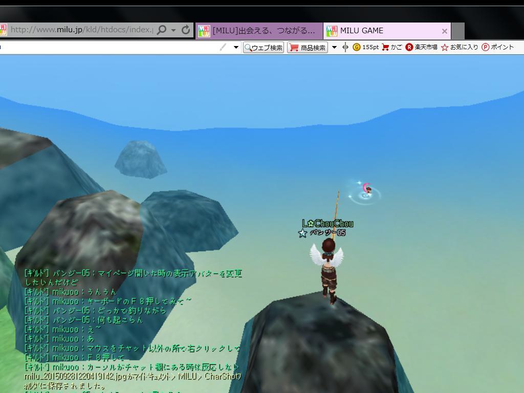Open the 155pt gold coin points
This screenshot has width=524, height=393.
click(x=365, y=47)
